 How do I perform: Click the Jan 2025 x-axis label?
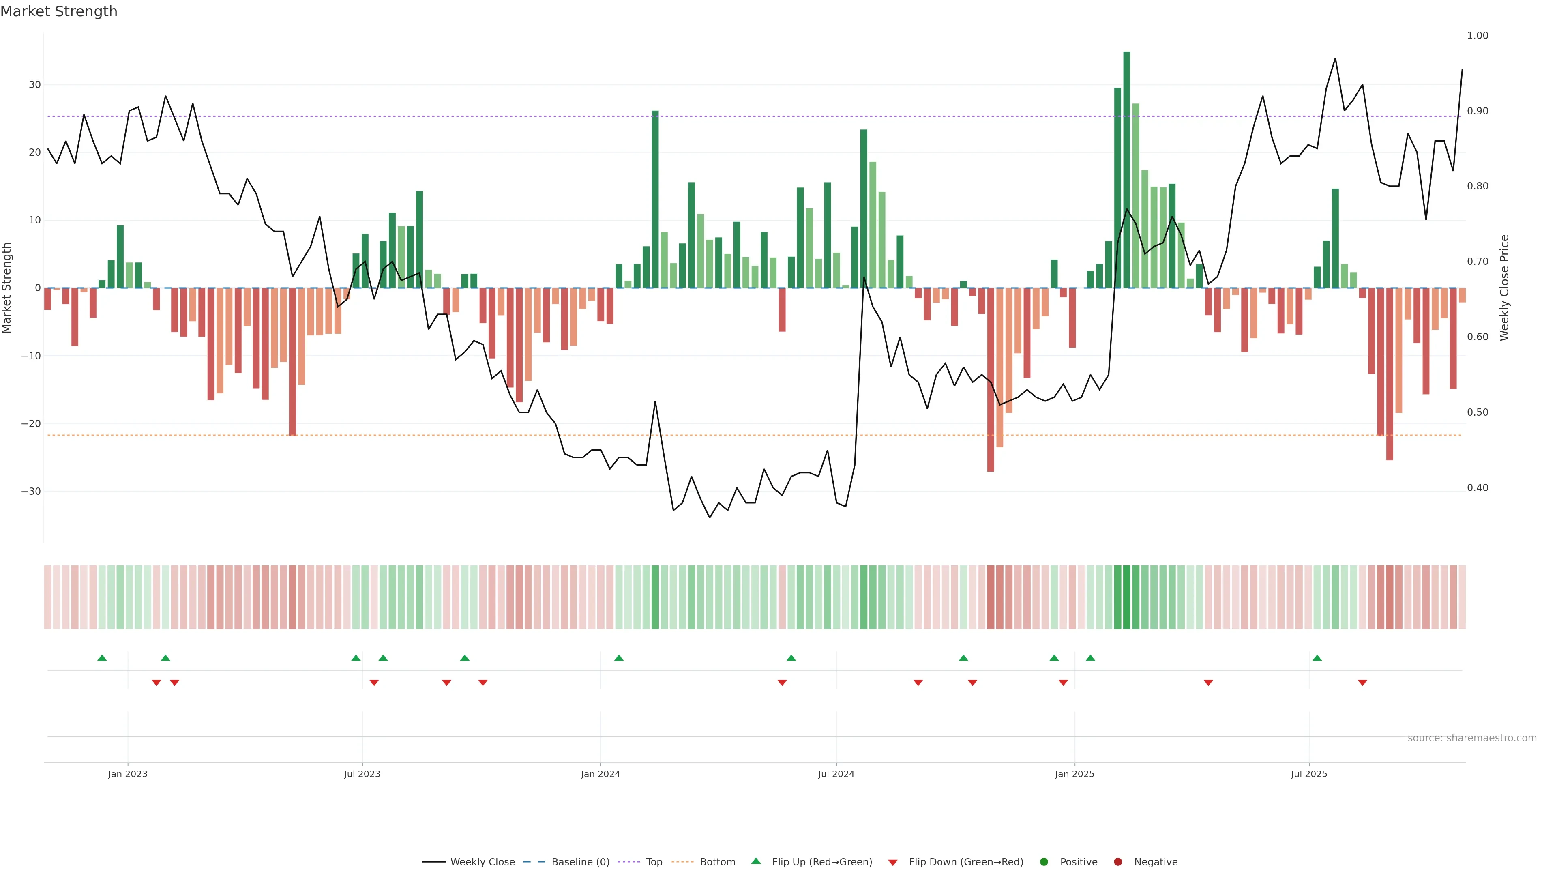pyautogui.click(x=1074, y=774)
